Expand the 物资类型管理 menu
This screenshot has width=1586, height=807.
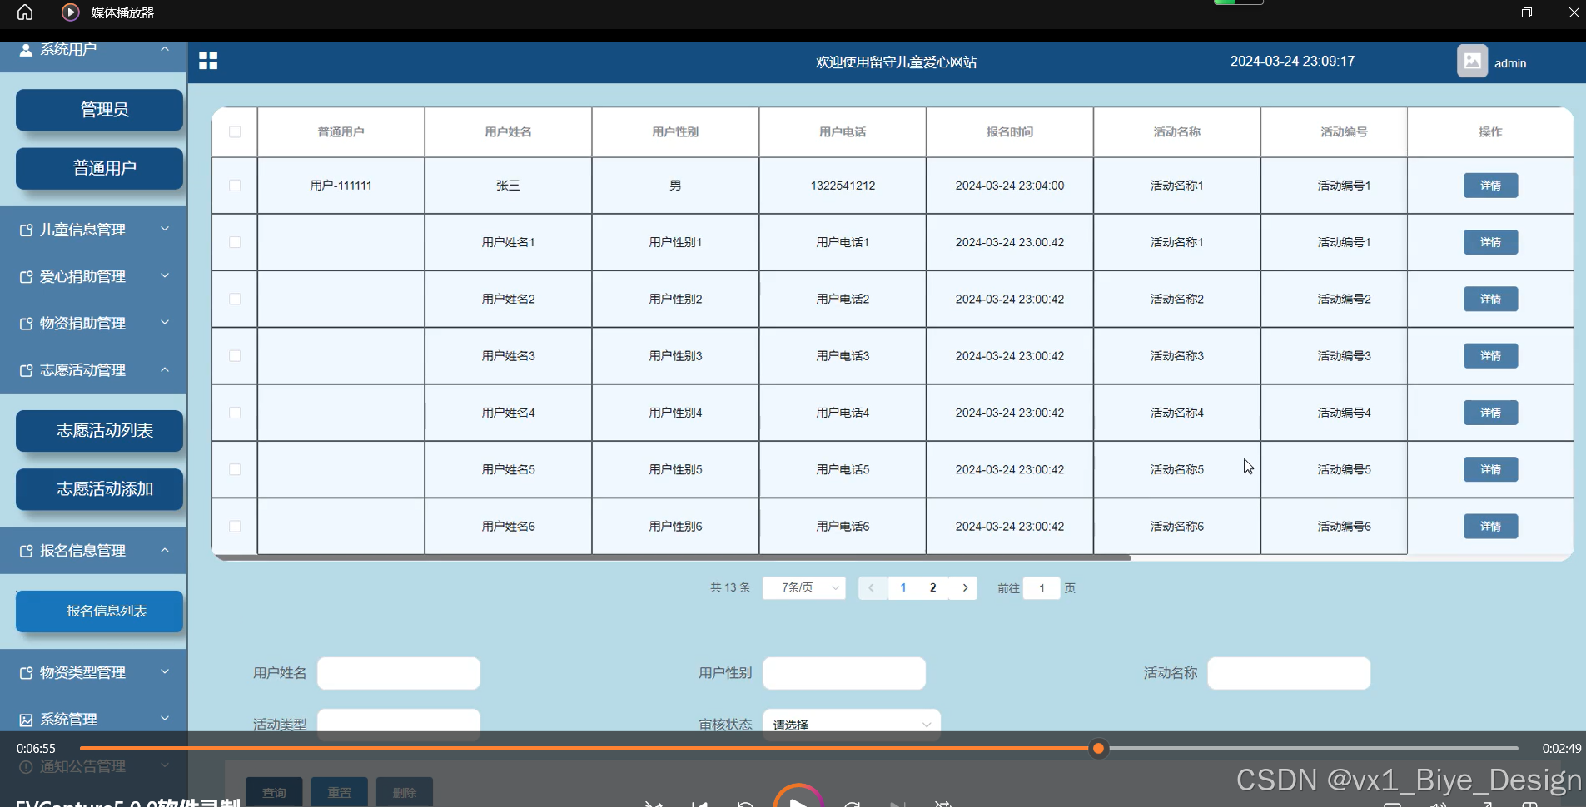click(x=93, y=672)
